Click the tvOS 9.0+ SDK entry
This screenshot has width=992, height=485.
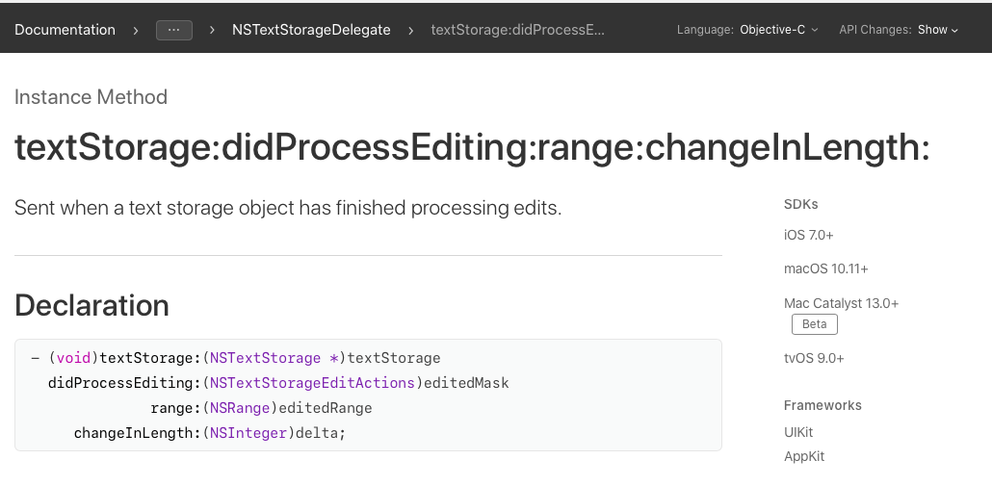tap(814, 358)
